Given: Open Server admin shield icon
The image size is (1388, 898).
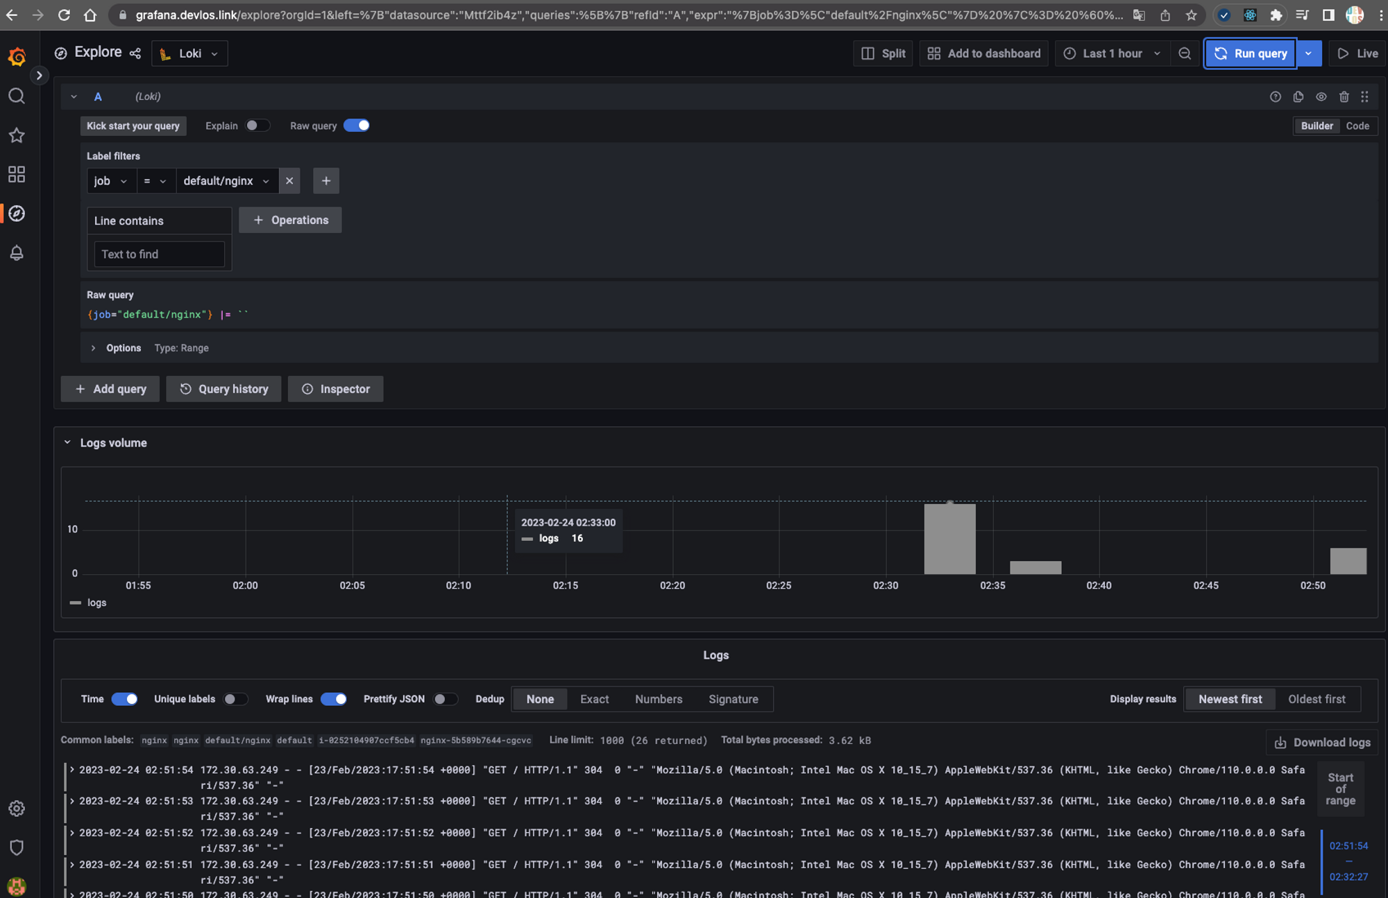Looking at the screenshot, I should tap(17, 847).
